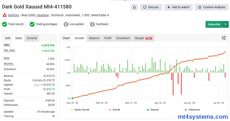Click the green Track record checkmark icon

coord(4,24)
